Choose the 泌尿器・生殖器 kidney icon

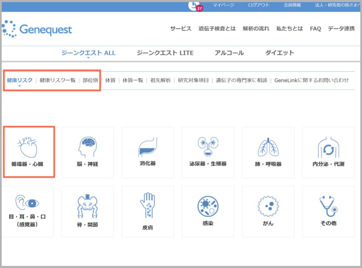(x=208, y=147)
